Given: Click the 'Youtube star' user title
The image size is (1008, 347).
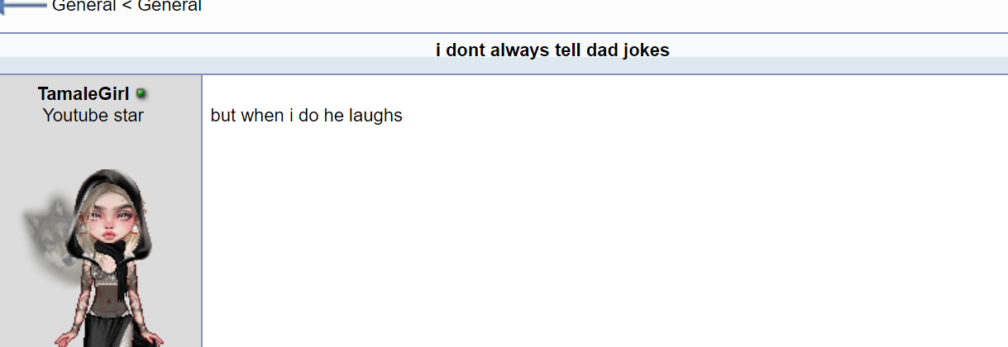Looking at the screenshot, I should pos(93,116).
